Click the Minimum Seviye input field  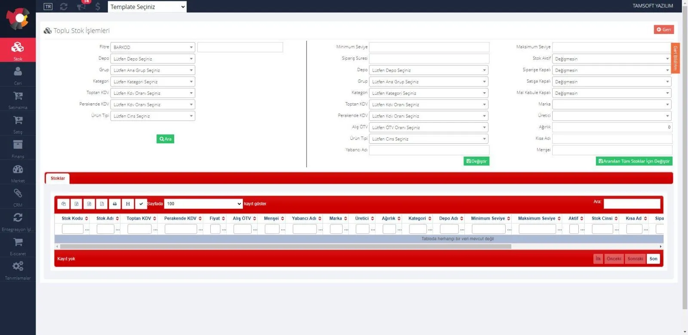click(x=429, y=47)
